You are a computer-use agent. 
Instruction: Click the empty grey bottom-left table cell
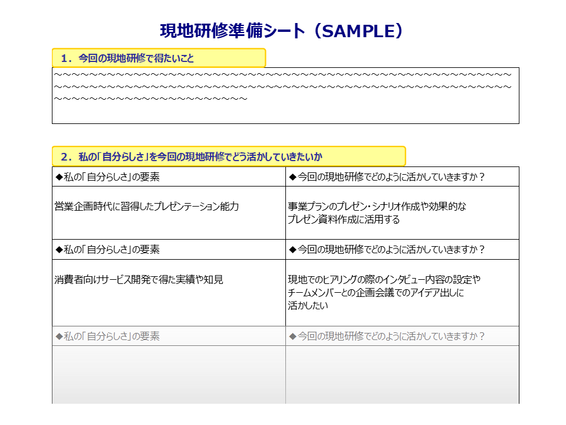[x=169, y=374]
